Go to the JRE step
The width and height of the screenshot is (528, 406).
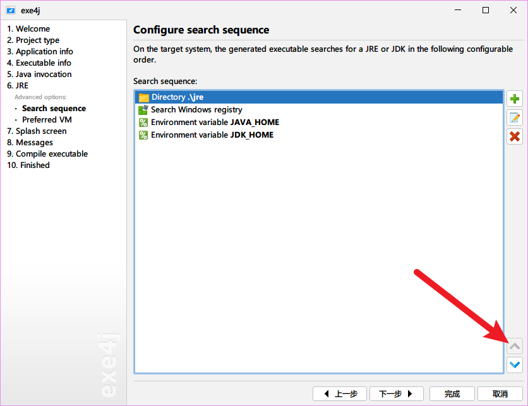(x=18, y=86)
